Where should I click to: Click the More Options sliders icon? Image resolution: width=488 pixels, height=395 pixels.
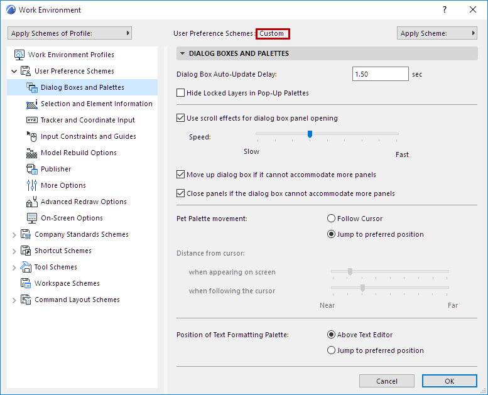pos(32,185)
